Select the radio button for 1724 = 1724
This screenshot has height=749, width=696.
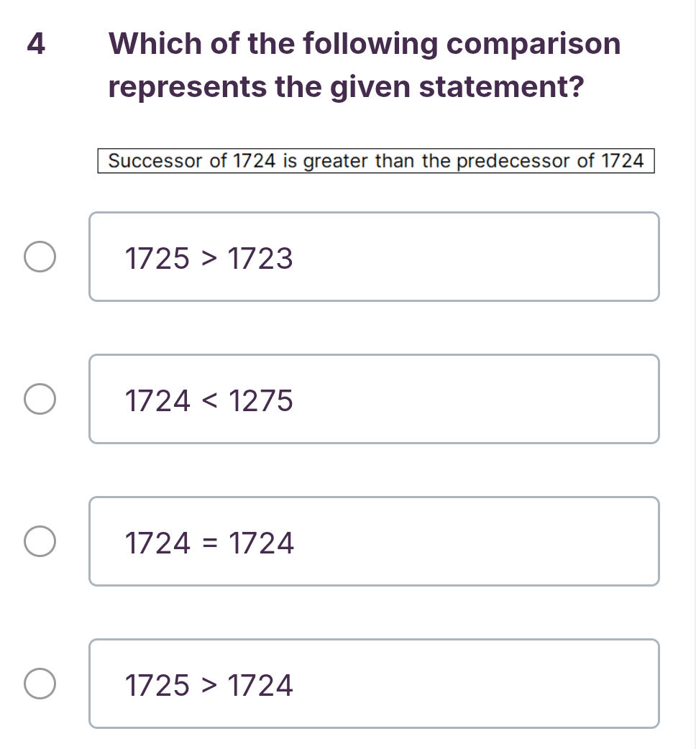(40, 540)
